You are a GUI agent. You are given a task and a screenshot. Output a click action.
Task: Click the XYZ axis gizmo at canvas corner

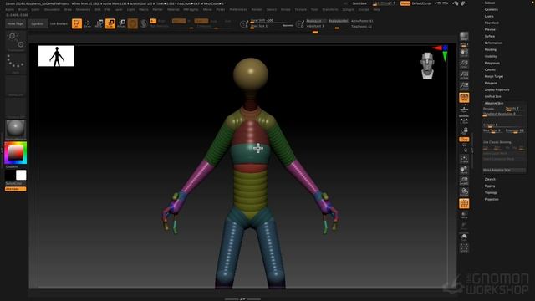441,53
